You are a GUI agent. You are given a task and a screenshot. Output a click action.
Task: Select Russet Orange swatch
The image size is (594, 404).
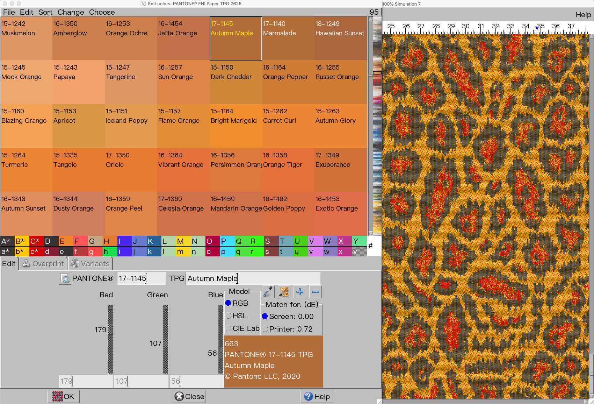[x=341, y=82]
